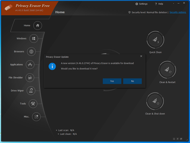This screenshot has width=190, height=143.
Task: Click the 'Privacy Eraser Free' title text
Action: pyautogui.click(x=33, y=6)
